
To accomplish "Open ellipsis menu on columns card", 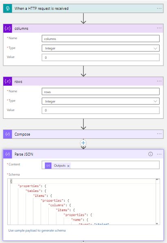I will click(159, 28).
